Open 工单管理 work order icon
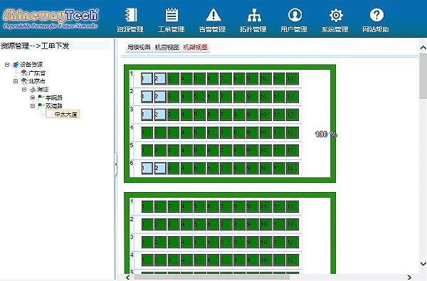 (x=172, y=15)
